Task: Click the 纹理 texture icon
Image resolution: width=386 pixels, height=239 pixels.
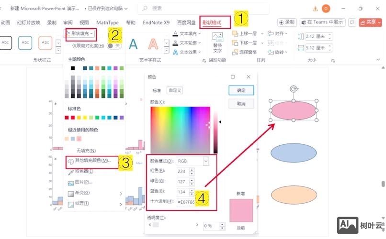Action: coord(71,205)
